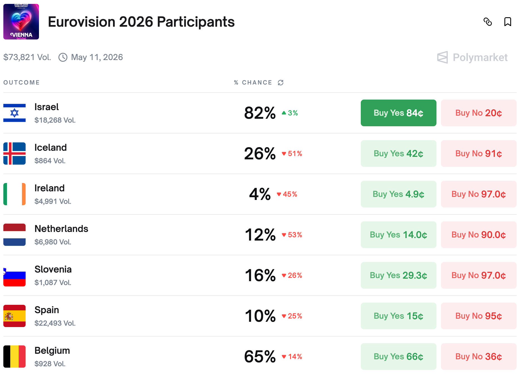The width and height of the screenshot is (520, 376).
Task: Click the copy link icon
Action: tap(488, 22)
